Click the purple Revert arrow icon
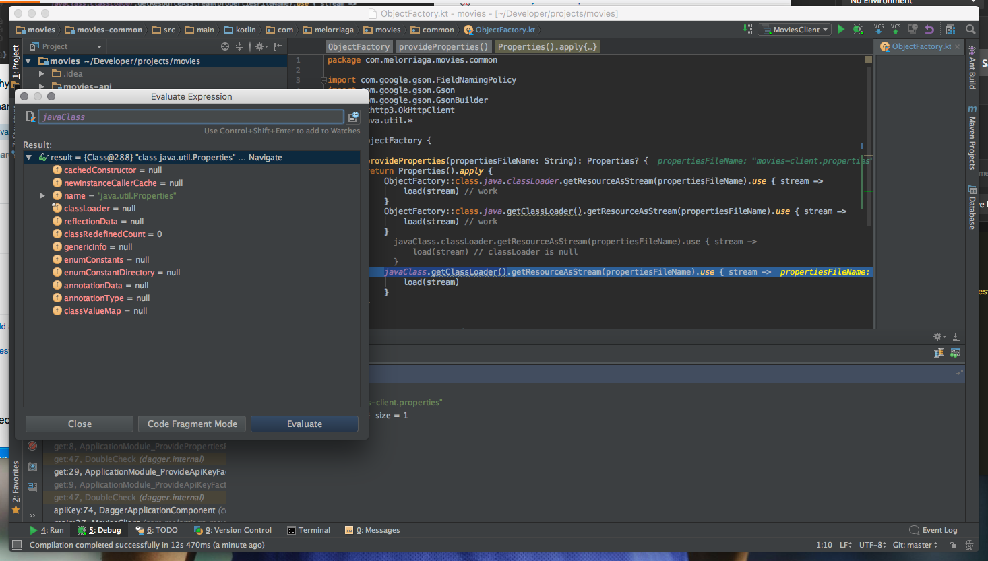 pyautogui.click(x=929, y=29)
